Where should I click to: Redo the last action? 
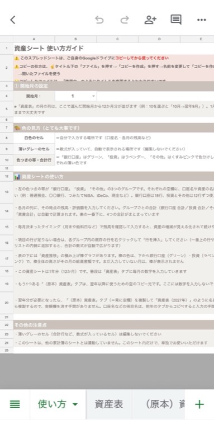[x=125, y=20]
